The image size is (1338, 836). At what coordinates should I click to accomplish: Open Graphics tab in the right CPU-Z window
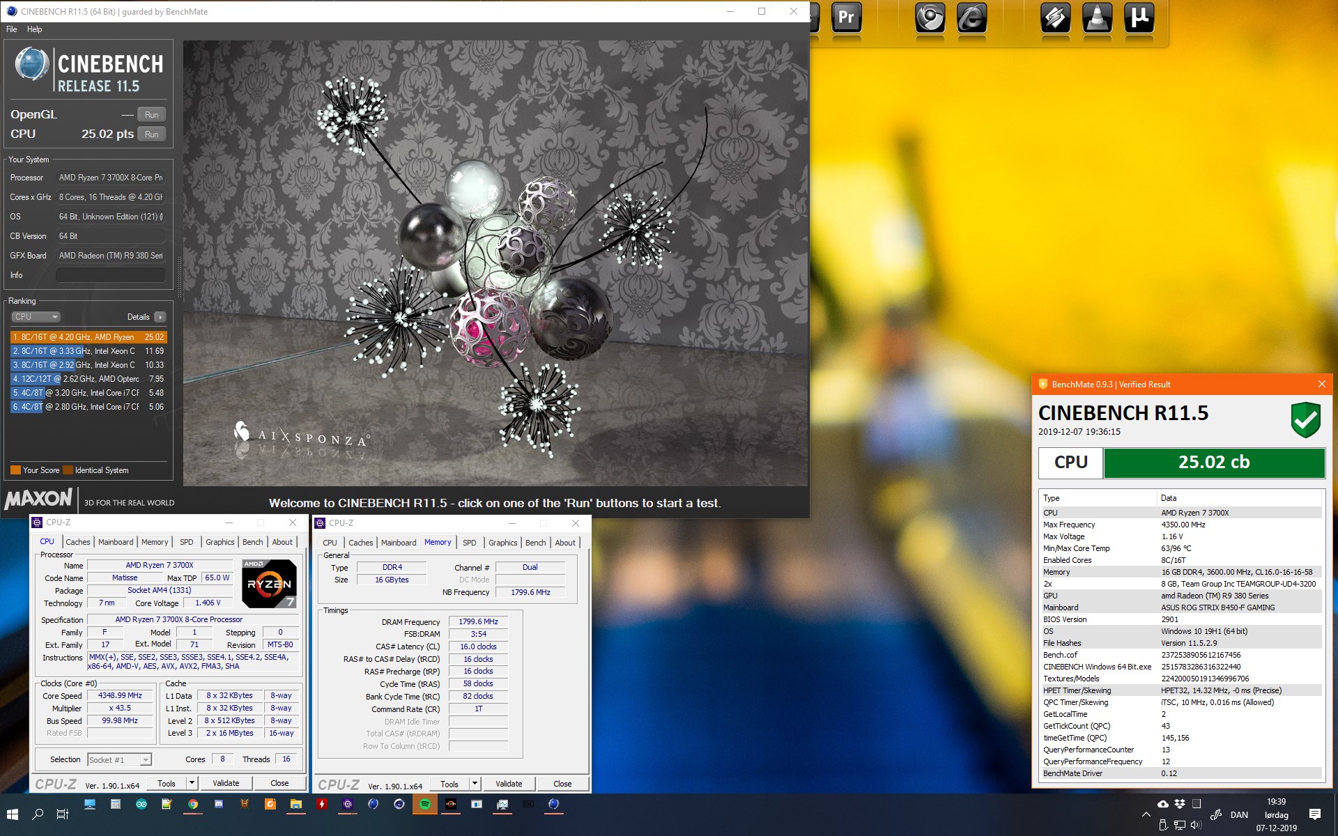coord(502,543)
